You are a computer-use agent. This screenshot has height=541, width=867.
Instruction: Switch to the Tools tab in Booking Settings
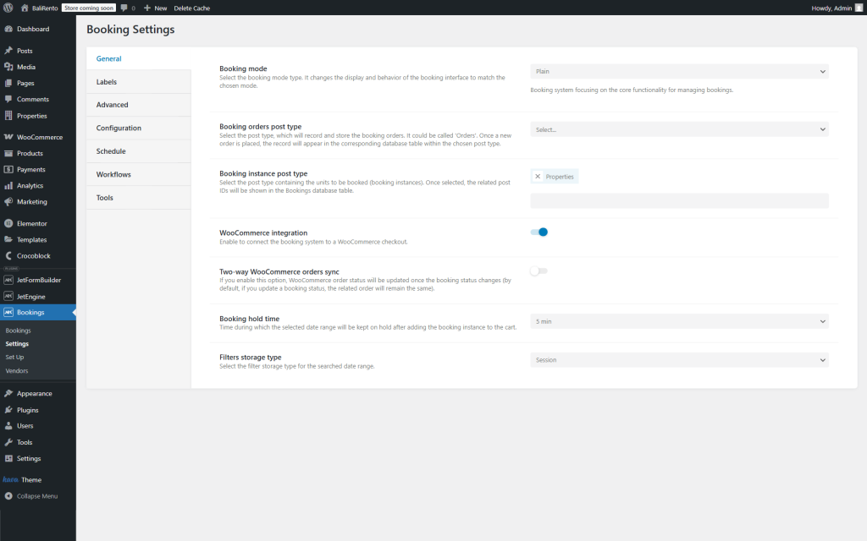click(138, 198)
